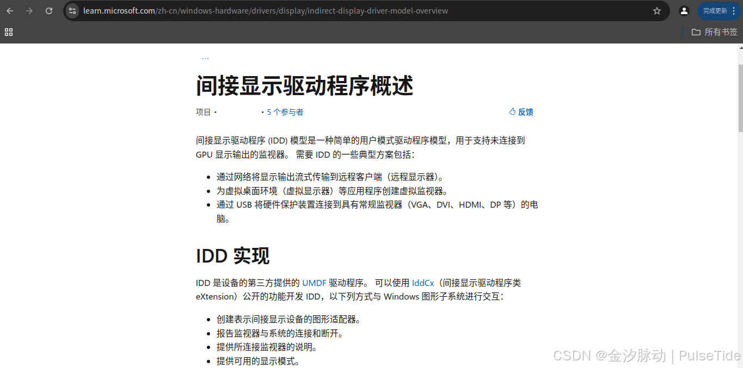Open the UMDF link
Screen dimensions: 743x368
tap(314, 283)
